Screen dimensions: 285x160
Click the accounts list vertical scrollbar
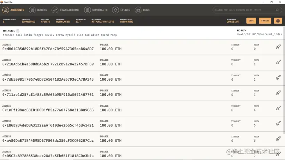pos(284,80)
